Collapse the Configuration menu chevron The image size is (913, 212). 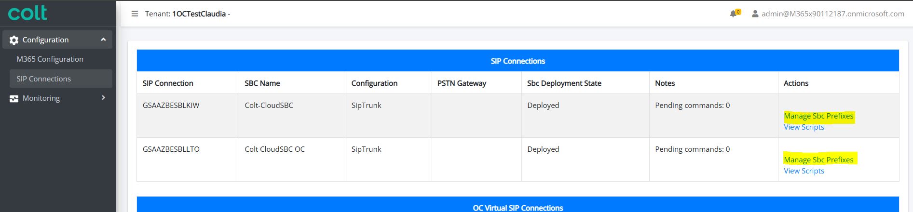point(103,40)
